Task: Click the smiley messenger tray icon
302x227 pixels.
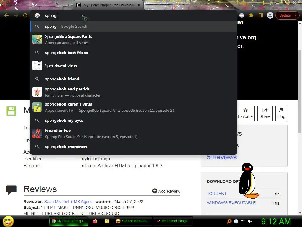Action: pyautogui.click(x=236, y=221)
